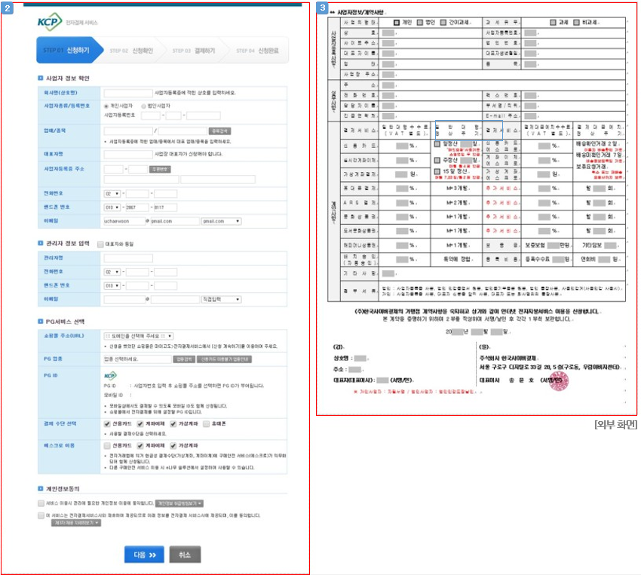This screenshot has height=575, width=641.
Task: Expand the 개인정보 취급방침보기 details
Action: click(179, 503)
